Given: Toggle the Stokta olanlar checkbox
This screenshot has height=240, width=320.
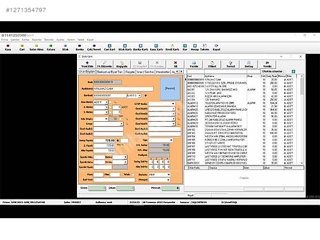Looking at the screenshot, I should click(284, 72).
